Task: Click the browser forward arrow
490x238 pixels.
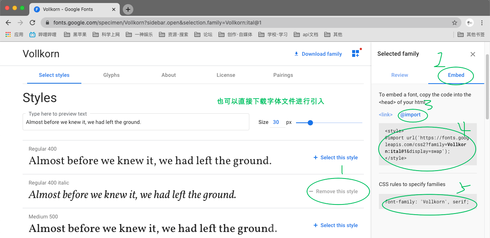Action: [20, 23]
